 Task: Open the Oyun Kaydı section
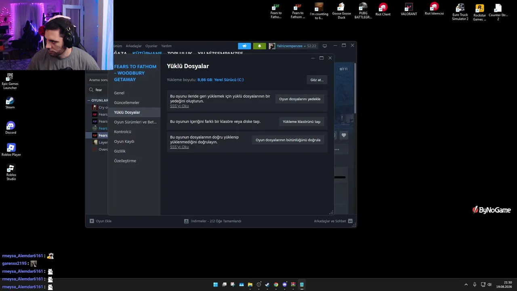134,141
